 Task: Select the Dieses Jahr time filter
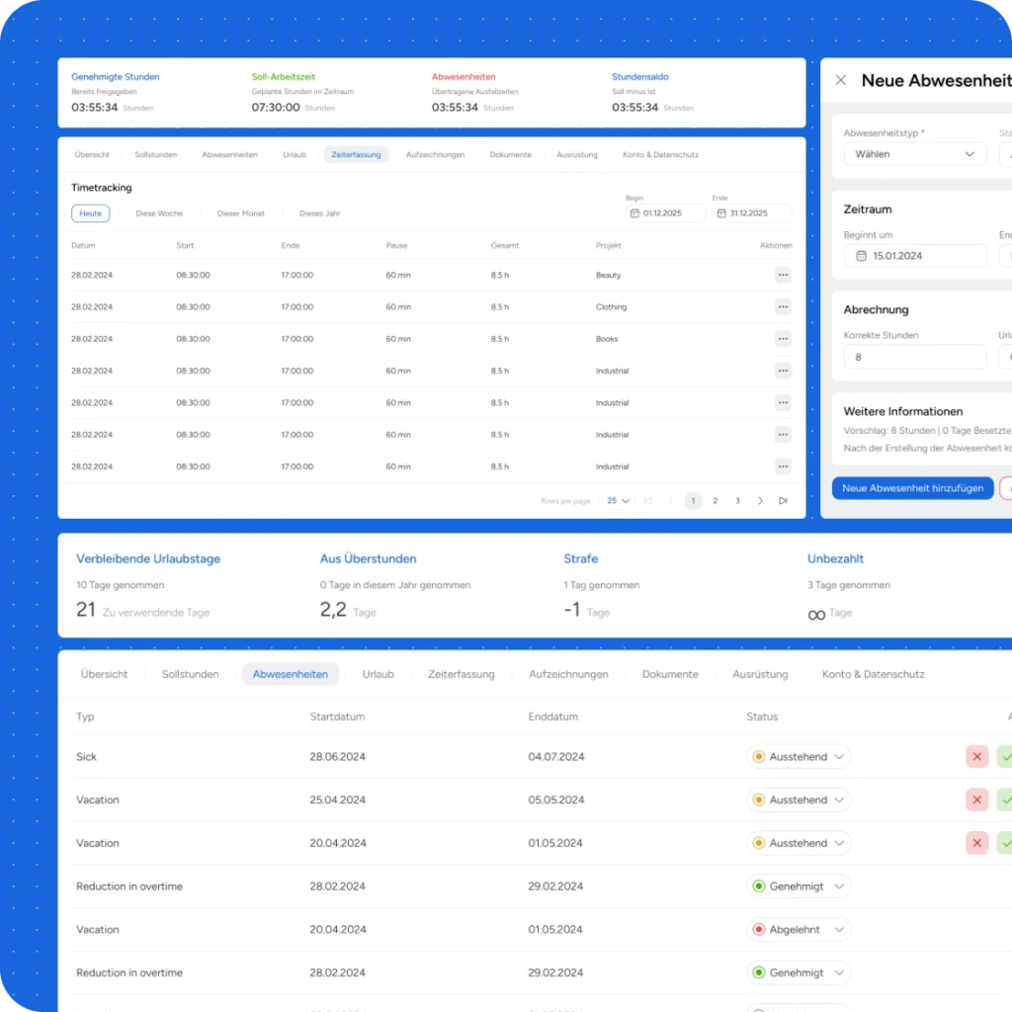319,213
